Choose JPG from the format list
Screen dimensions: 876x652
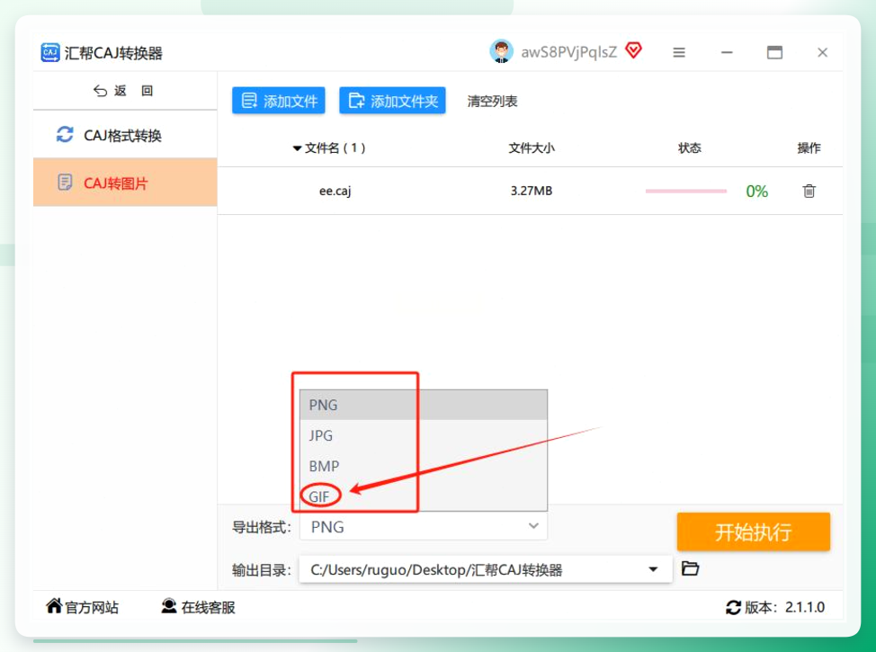(x=424, y=435)
